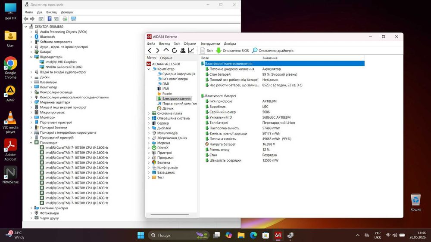Open Цей ПК desktop icon

10,11
